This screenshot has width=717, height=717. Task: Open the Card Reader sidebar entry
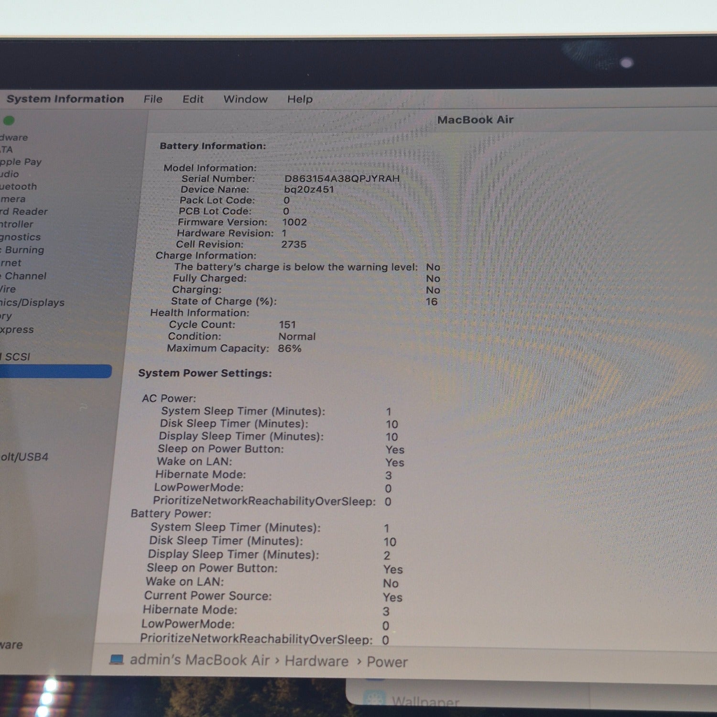[x=24, y=211]
